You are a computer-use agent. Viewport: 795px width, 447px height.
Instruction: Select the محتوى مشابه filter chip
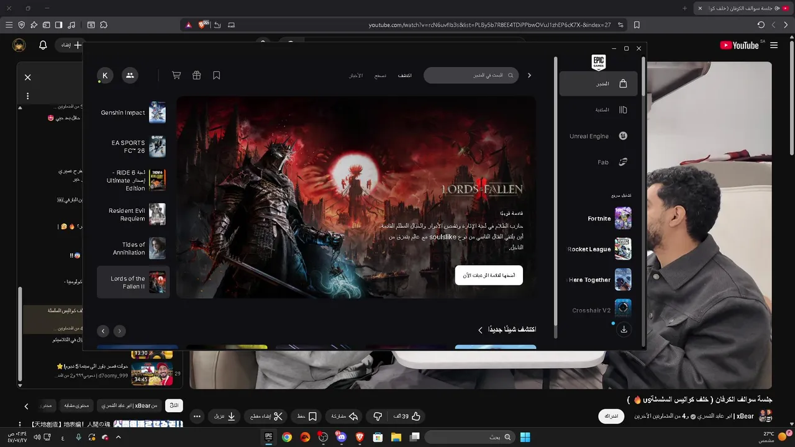pyautogui.click(x=77, y=405)
